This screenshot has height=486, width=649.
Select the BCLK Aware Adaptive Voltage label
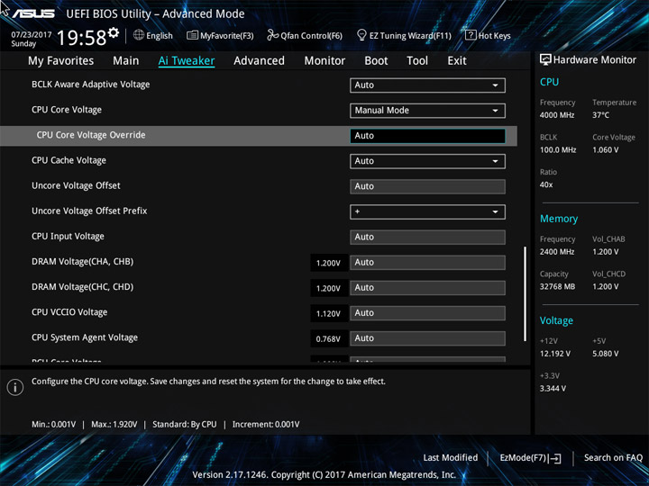91,85
